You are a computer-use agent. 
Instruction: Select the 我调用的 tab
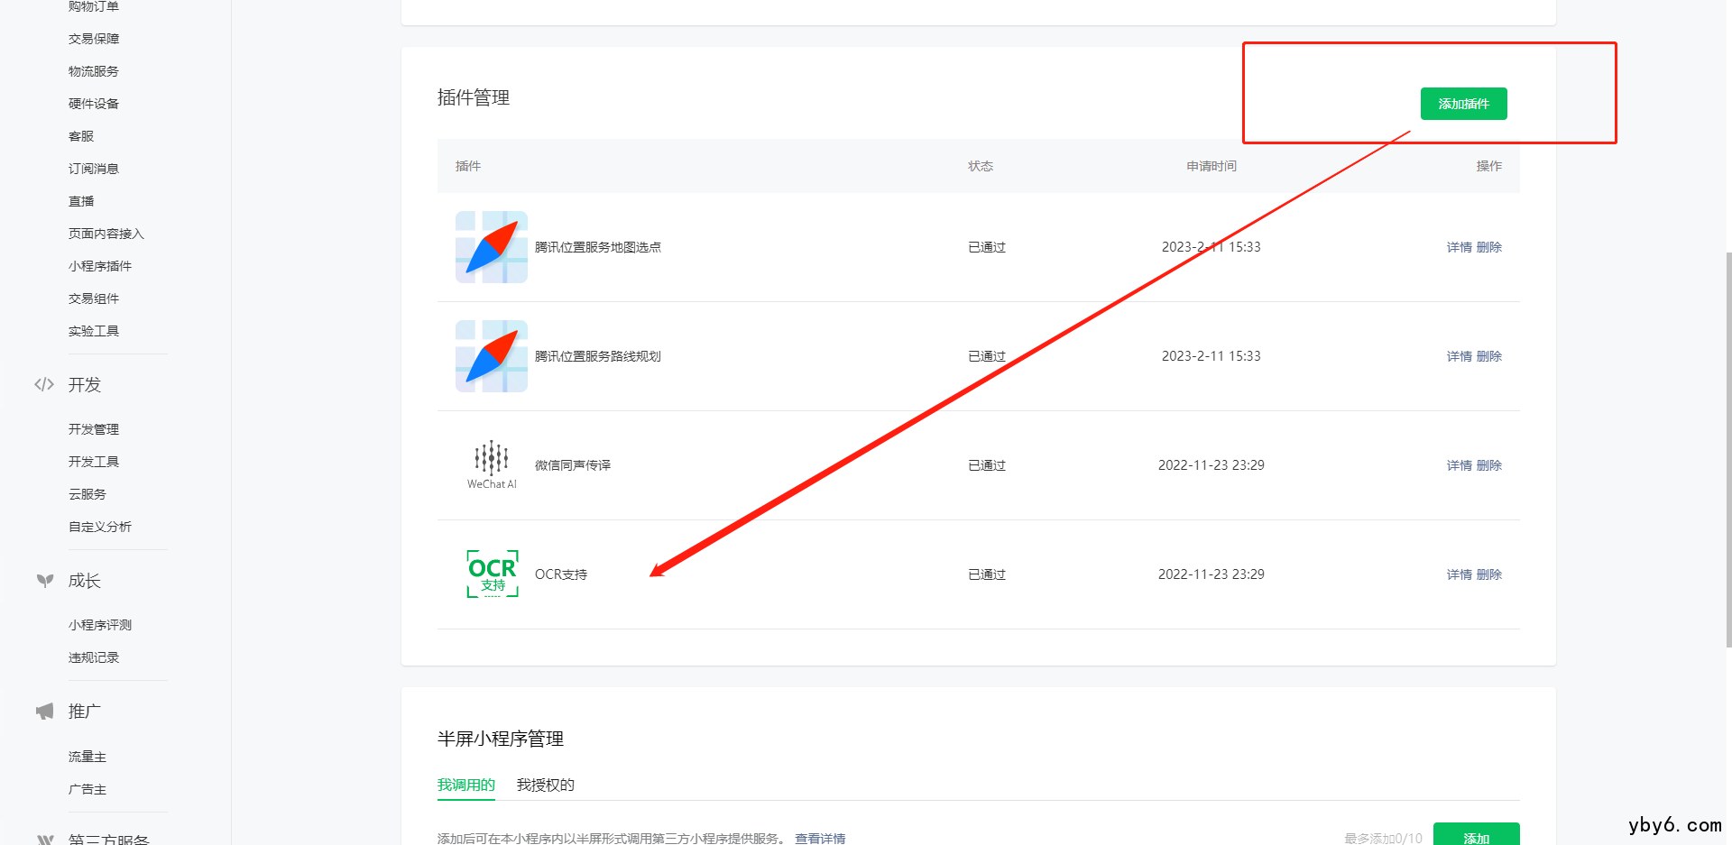click(465, 785)
